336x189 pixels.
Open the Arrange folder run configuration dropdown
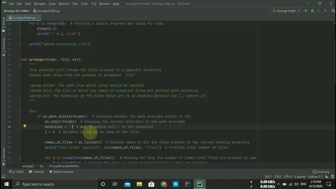pos(286,10)
